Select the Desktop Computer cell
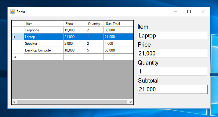Viewport: 218px width, 117px height. [44, 50]
